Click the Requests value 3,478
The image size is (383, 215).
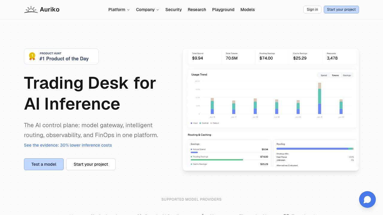point(332,58)
